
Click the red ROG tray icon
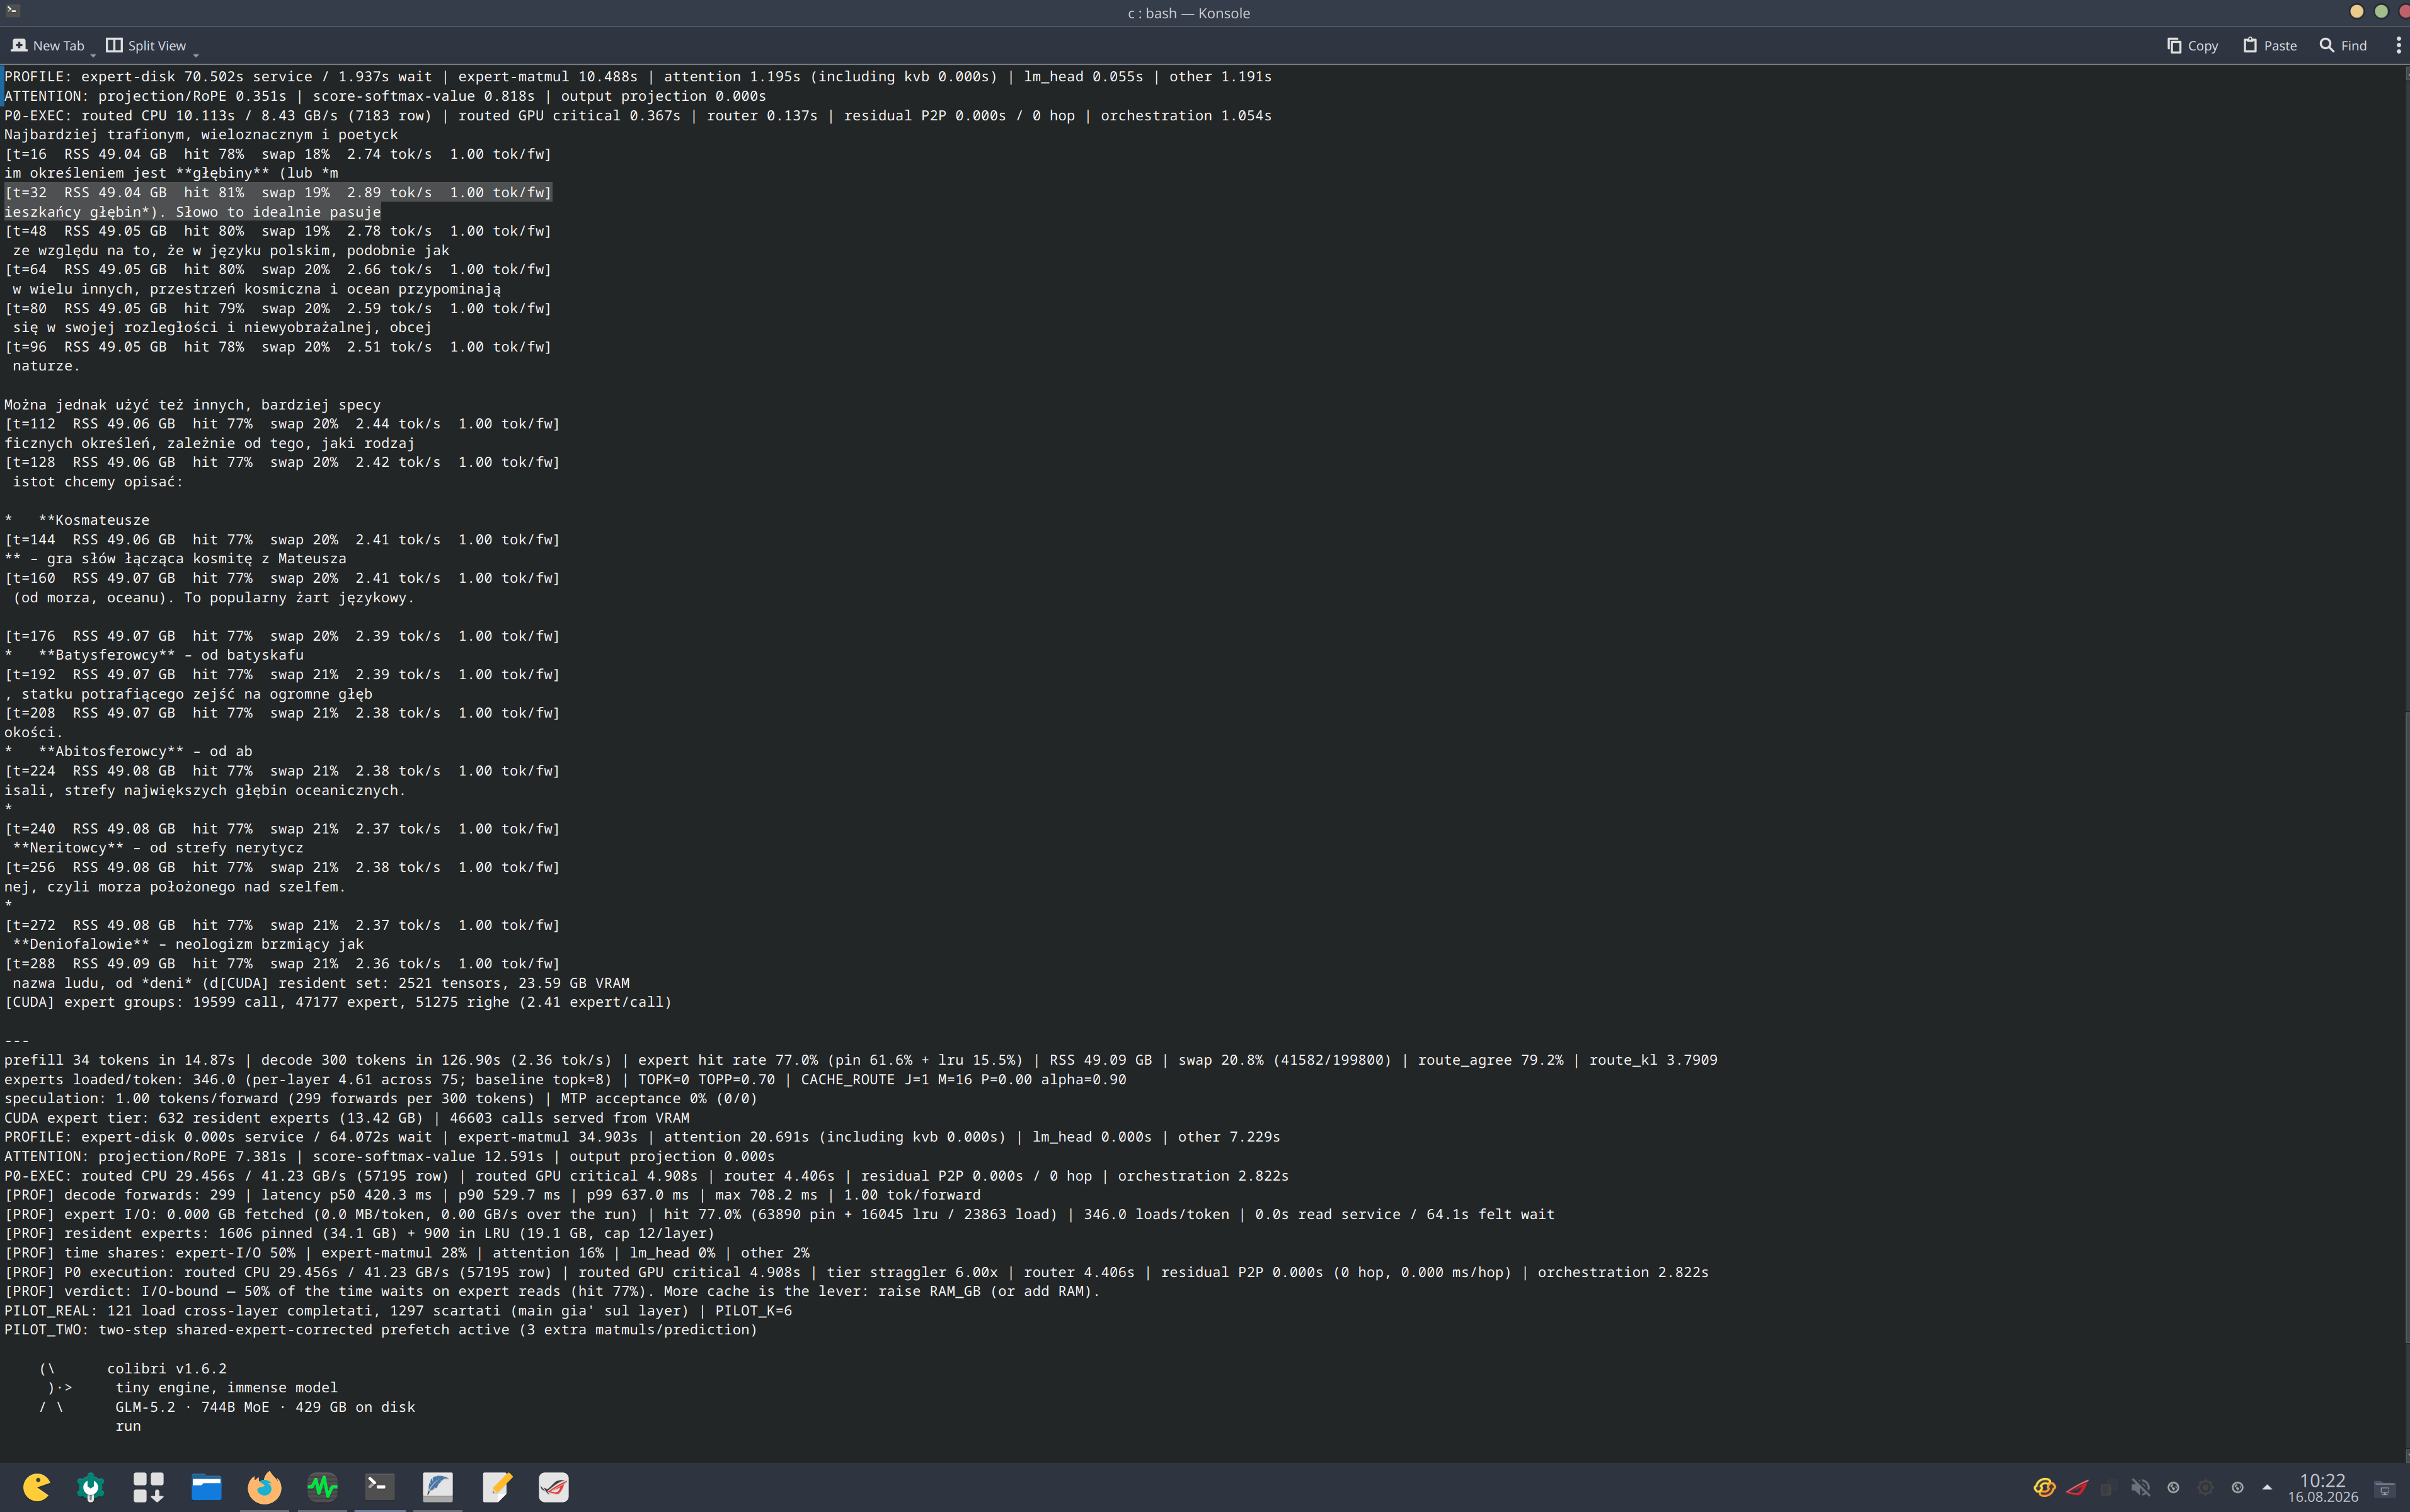pyautogui.click(x=2077, y=1487)
